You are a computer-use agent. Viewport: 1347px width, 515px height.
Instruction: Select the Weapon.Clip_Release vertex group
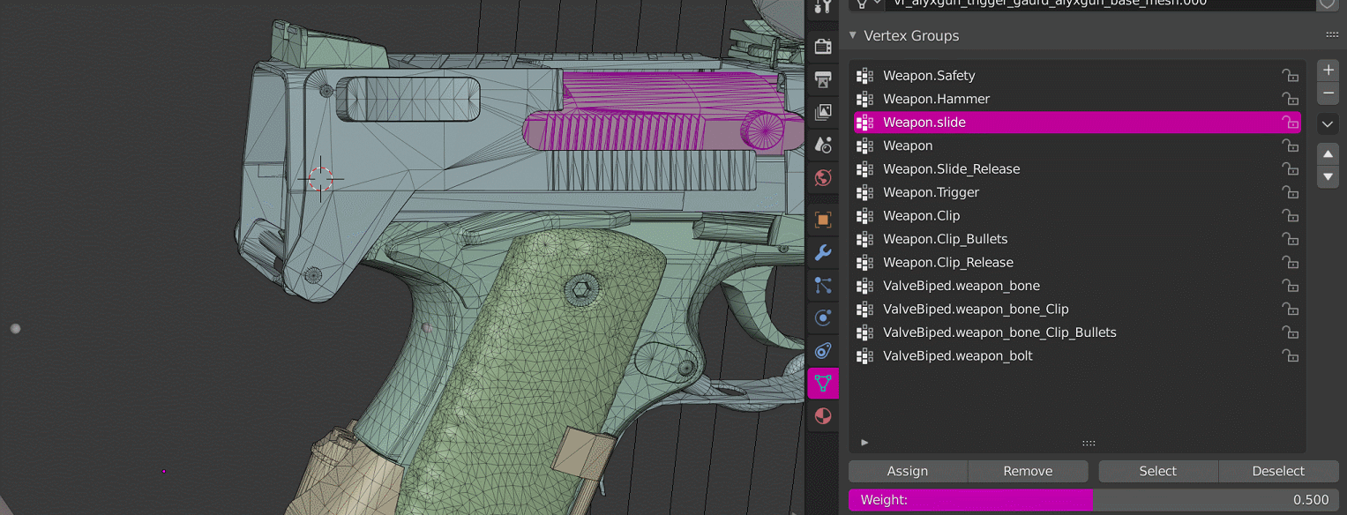pyautogui.click(x=1077, y=263)
